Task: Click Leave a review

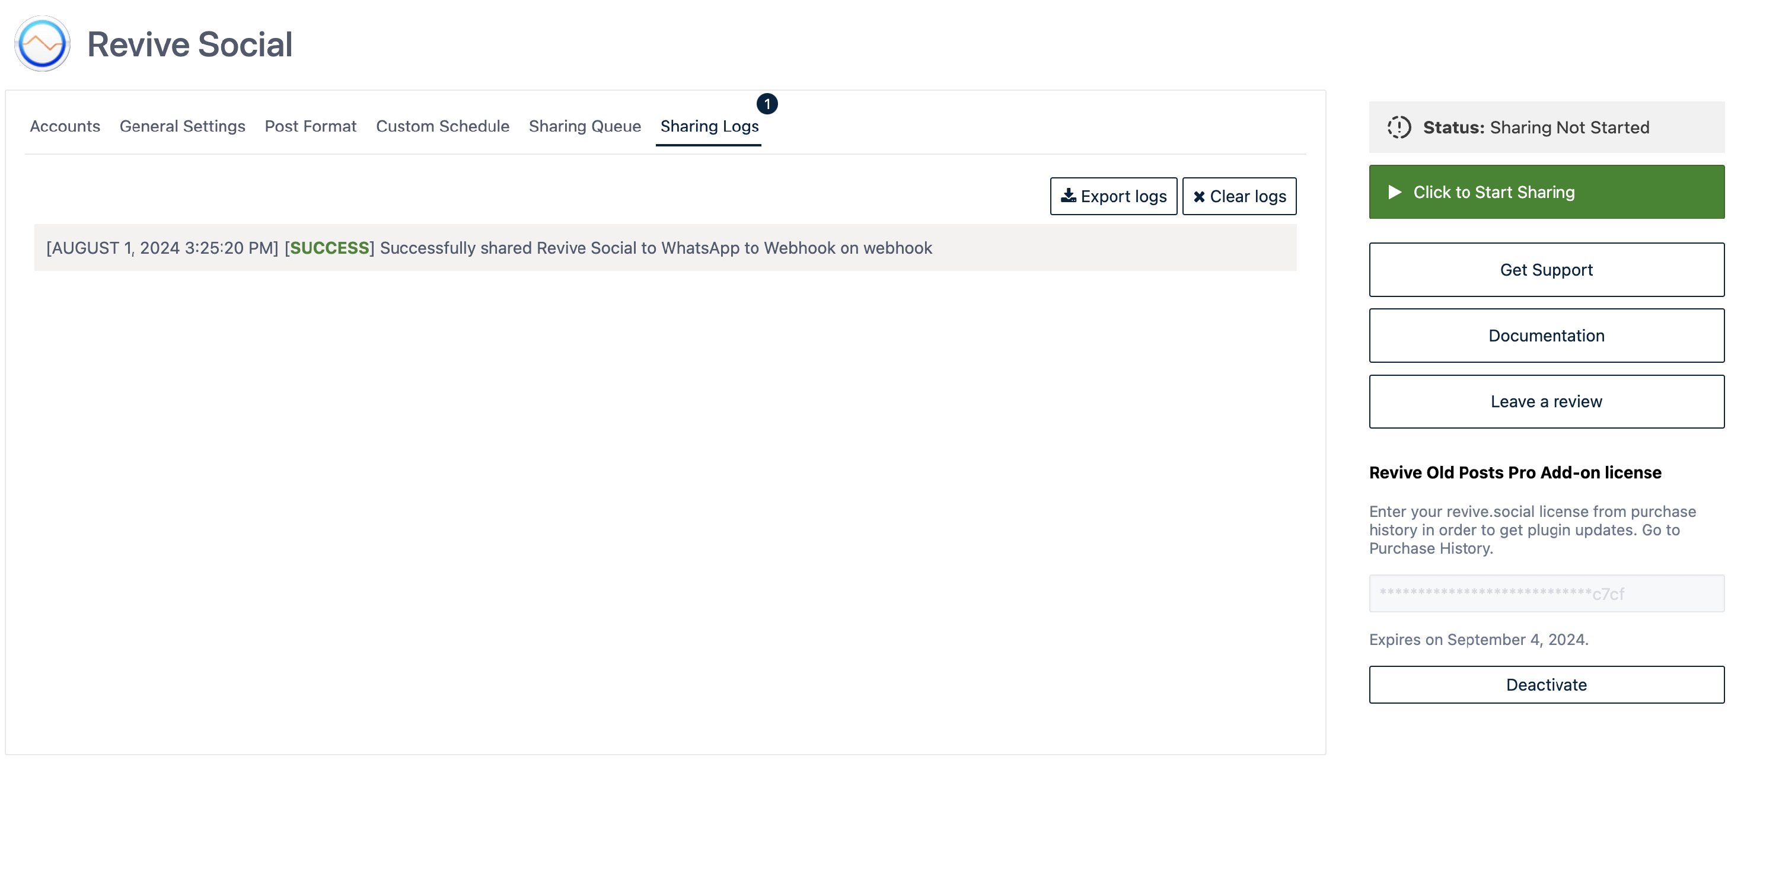Action: 1545,401
